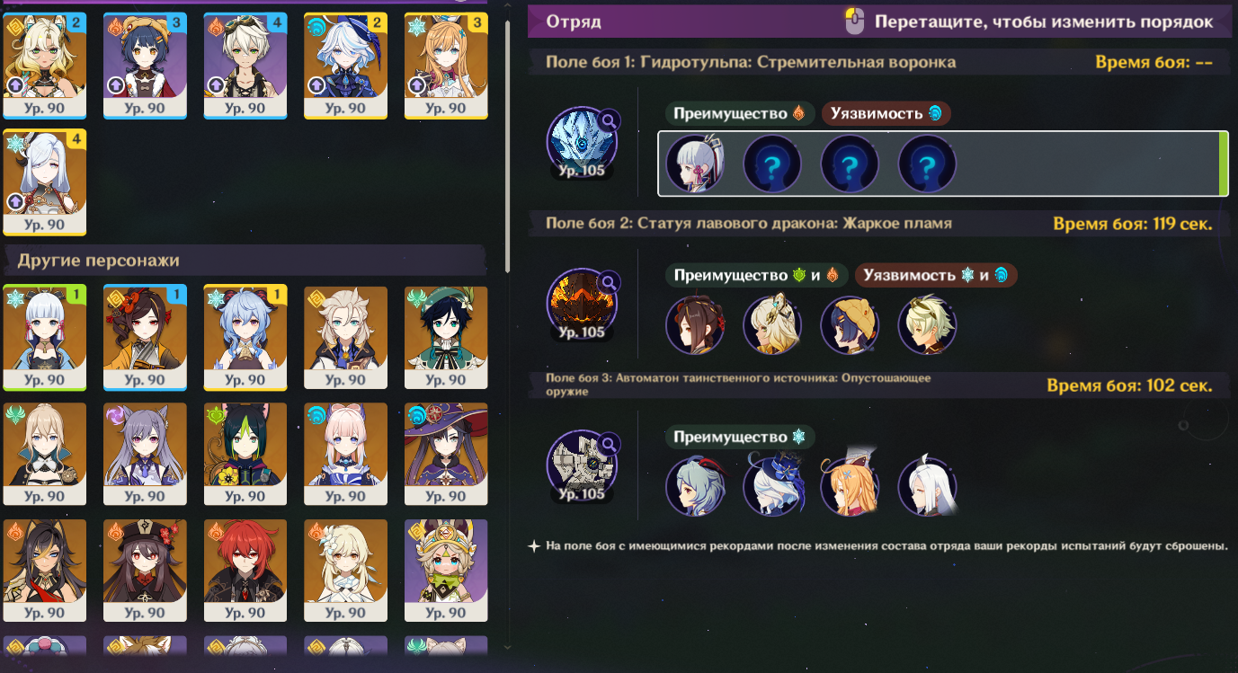Pick the Ayaka avatar in battlefield 1 row
The width and height of the screenshot is (1238, 673).
(x=695, y=164)
